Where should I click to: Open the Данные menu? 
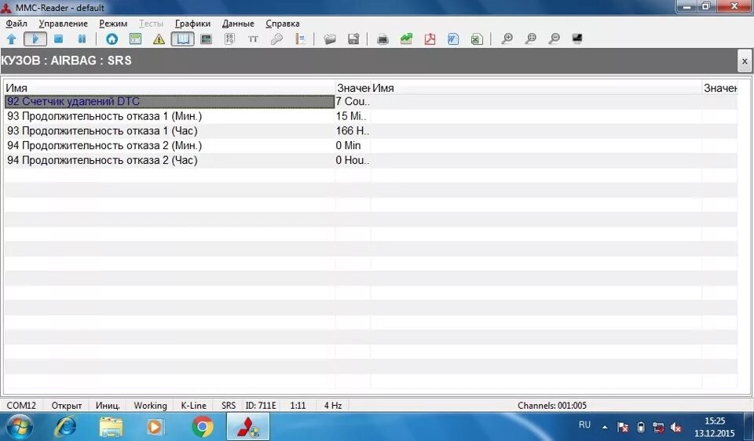pos(238,24)
